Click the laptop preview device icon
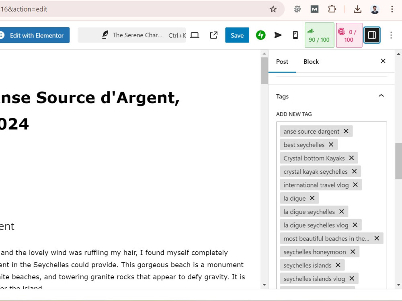This screenshot has width=402, height=301. (x=195, y=35)
